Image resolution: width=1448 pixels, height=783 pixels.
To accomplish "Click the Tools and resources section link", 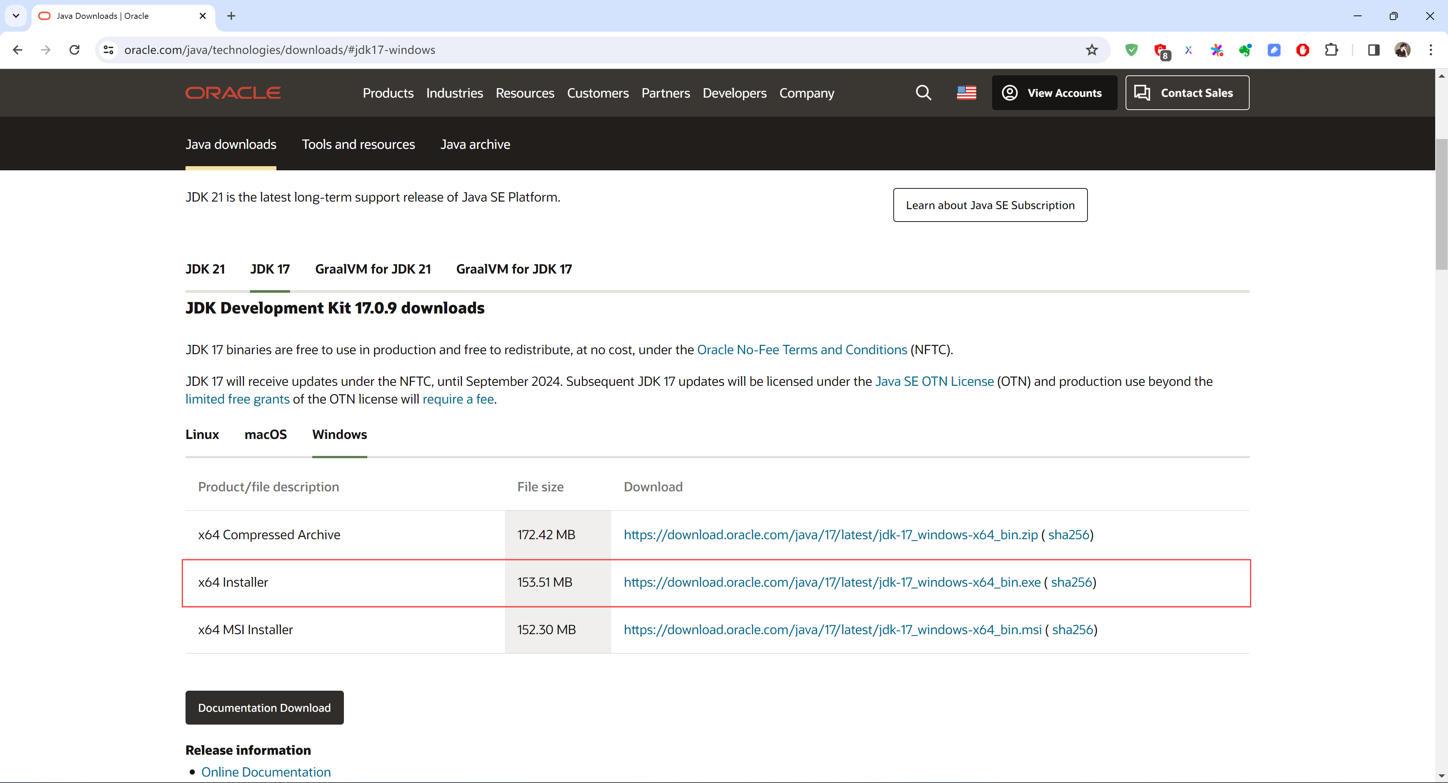I will [358, 144].
